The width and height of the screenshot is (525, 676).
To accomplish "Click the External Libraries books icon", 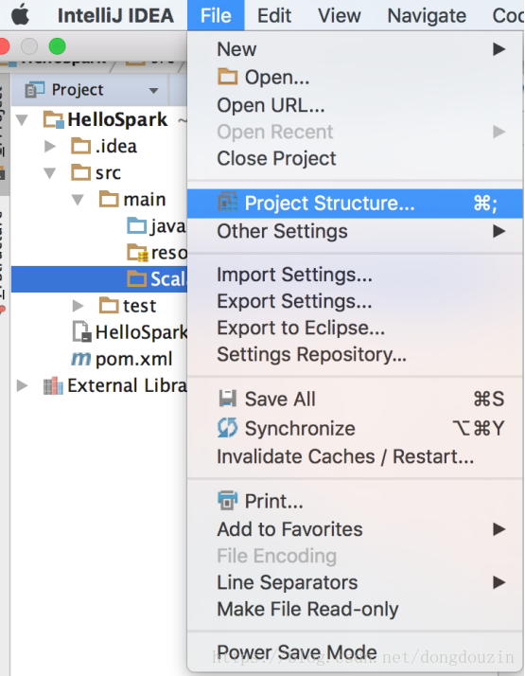I will click(53, 386).
